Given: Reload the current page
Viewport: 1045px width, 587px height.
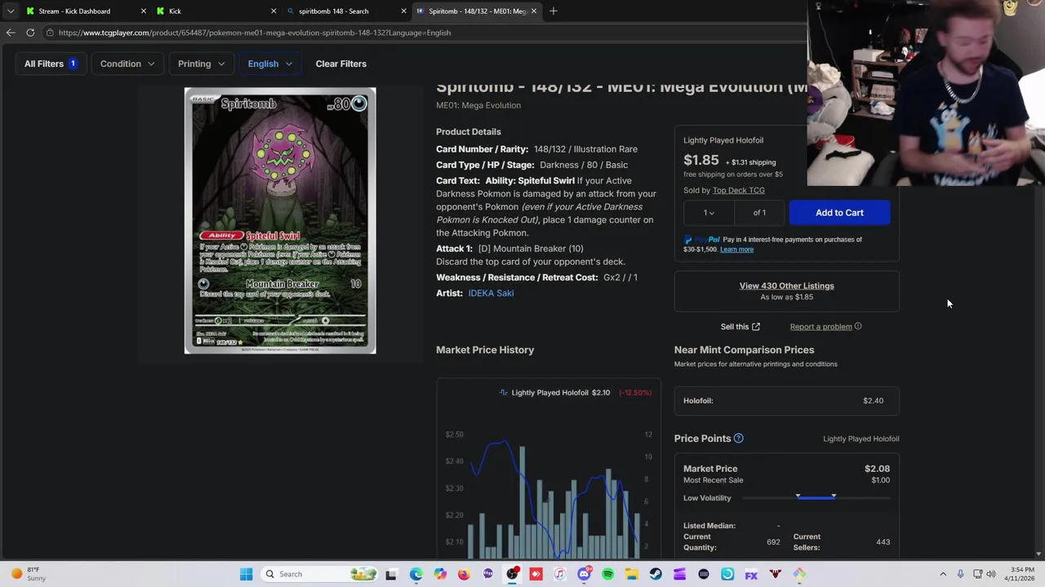Looking at the screenshot, I should (x=30, y=33).
